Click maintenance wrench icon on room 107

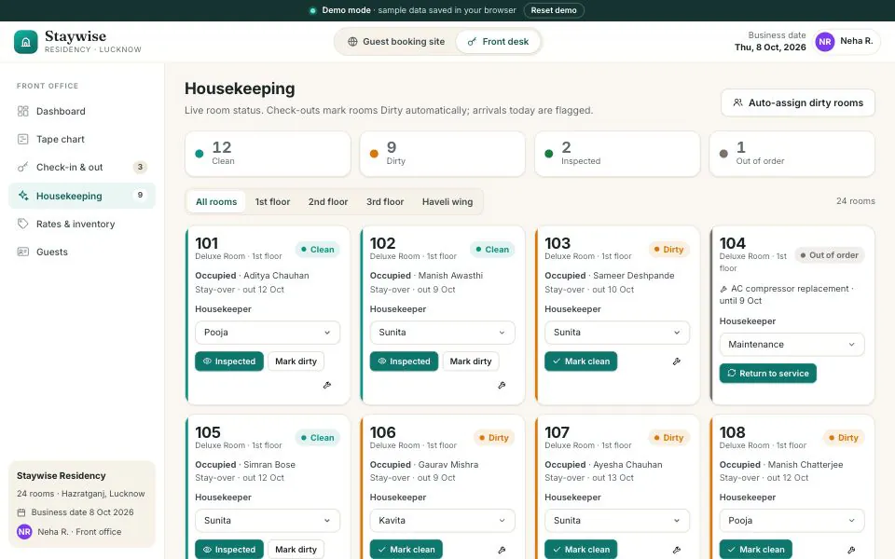[677, 550]
